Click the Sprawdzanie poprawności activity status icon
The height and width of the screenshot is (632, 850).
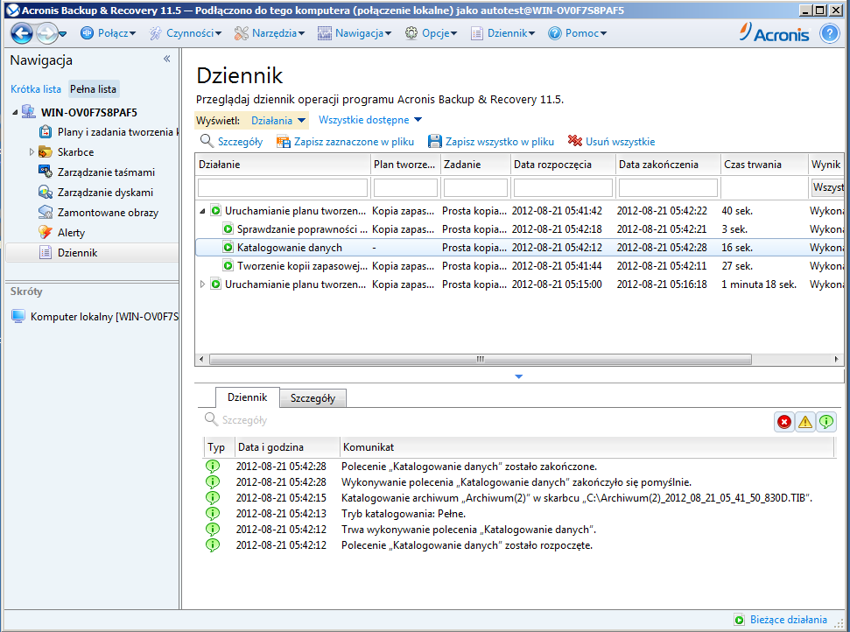pos(228,229)
